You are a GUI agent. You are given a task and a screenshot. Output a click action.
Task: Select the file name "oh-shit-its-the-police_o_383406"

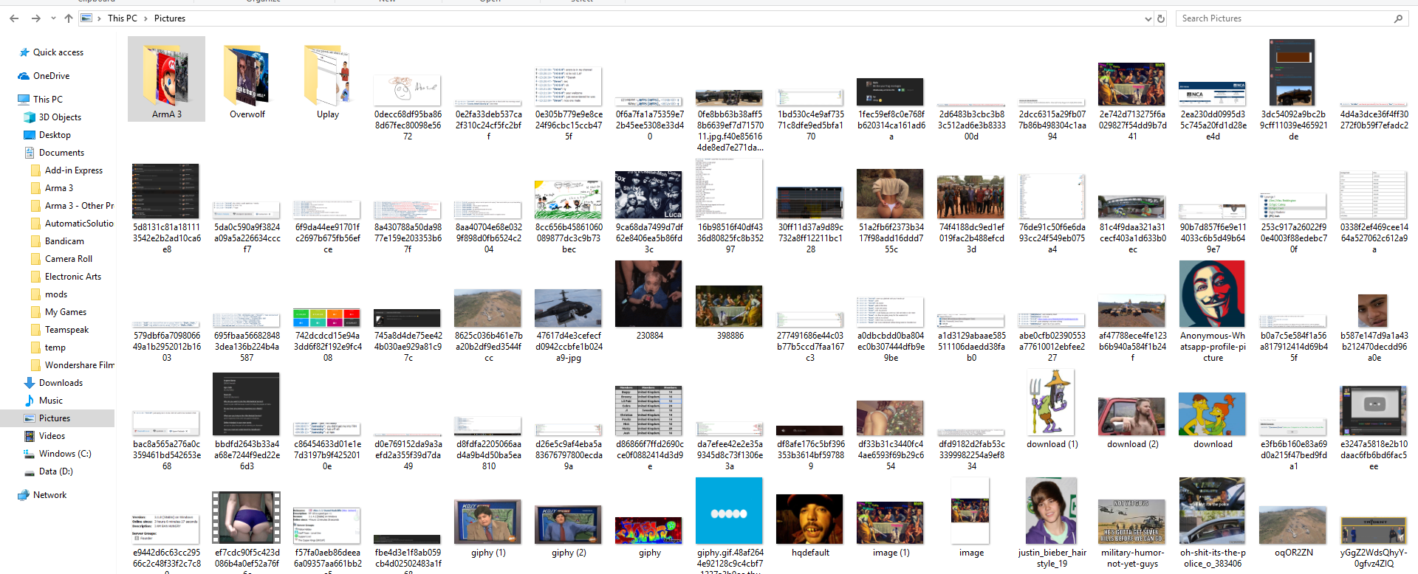[x=1213, y=559]
